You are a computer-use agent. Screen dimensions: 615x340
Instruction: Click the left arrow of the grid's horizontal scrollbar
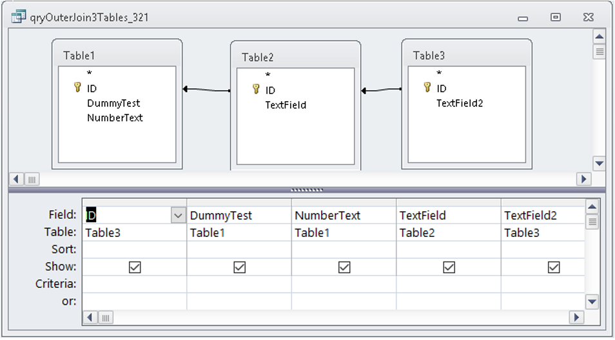pos(90,317)
